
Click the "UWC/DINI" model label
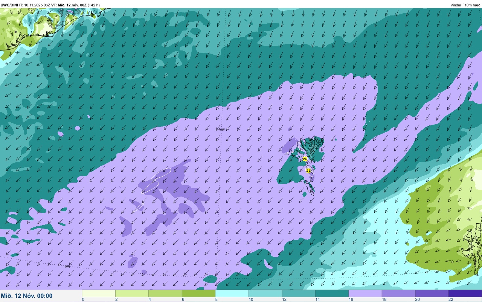point(9,5)
